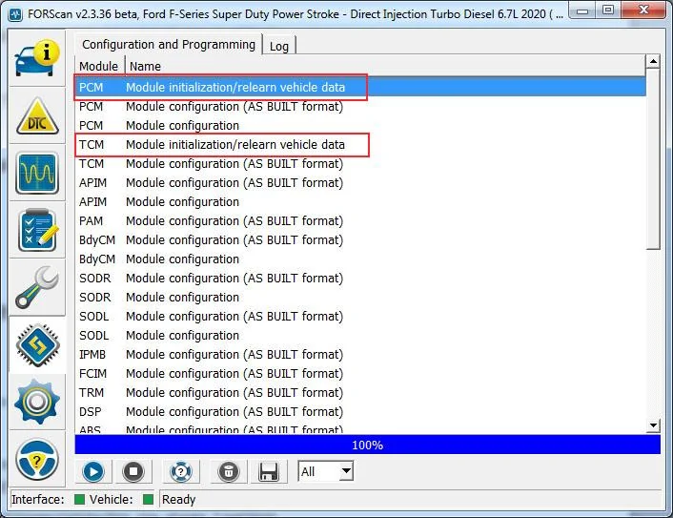Open the Vehicle information section
Image resolution: width=673 pixels, height=518 pixels.
(x=37, y=58)
